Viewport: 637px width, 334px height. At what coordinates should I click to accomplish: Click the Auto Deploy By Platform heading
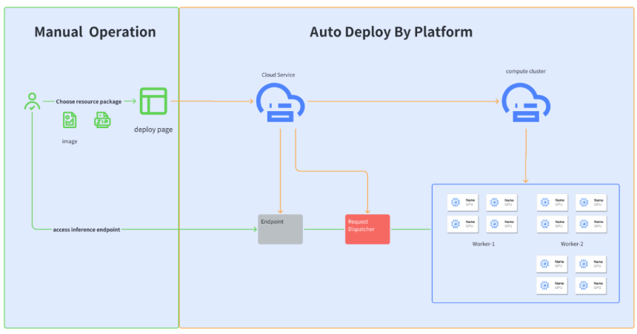[x=391, y=32]
